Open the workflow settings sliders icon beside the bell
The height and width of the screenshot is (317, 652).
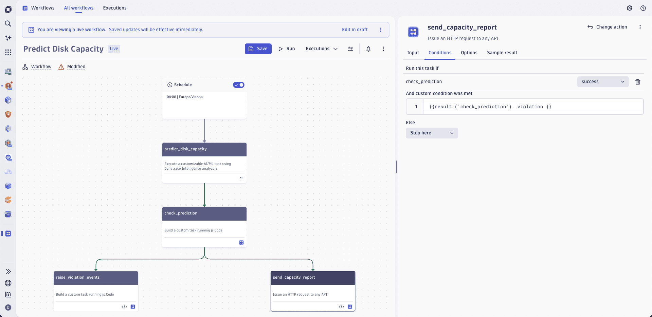pos(350,49)
